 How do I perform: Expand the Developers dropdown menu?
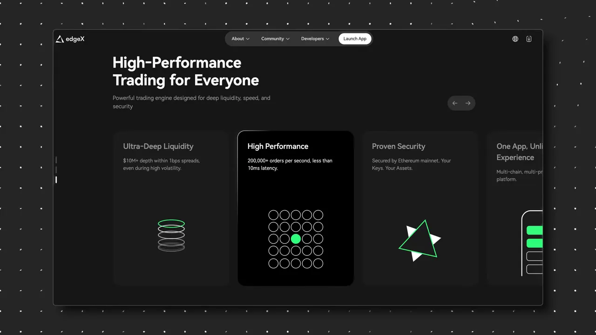click(315, 39)
